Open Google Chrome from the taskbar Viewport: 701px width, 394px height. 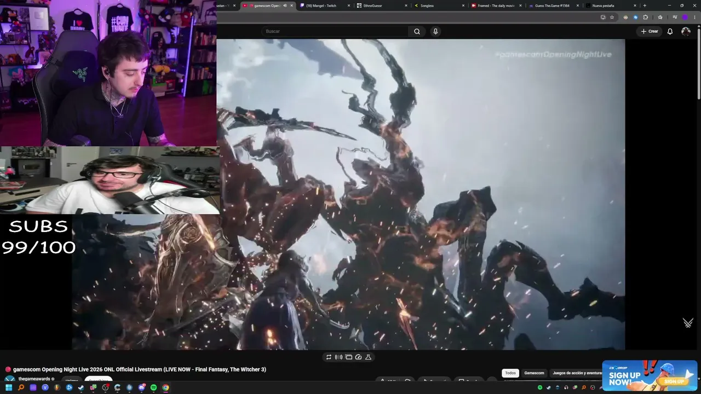coord(165,387)
